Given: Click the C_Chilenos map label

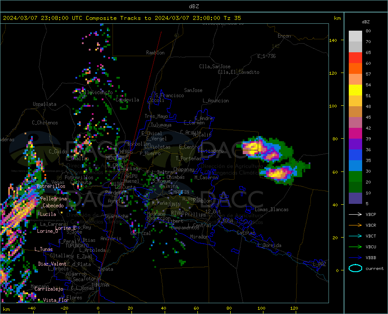Looking at the screenshot, I should pos(45,123).
